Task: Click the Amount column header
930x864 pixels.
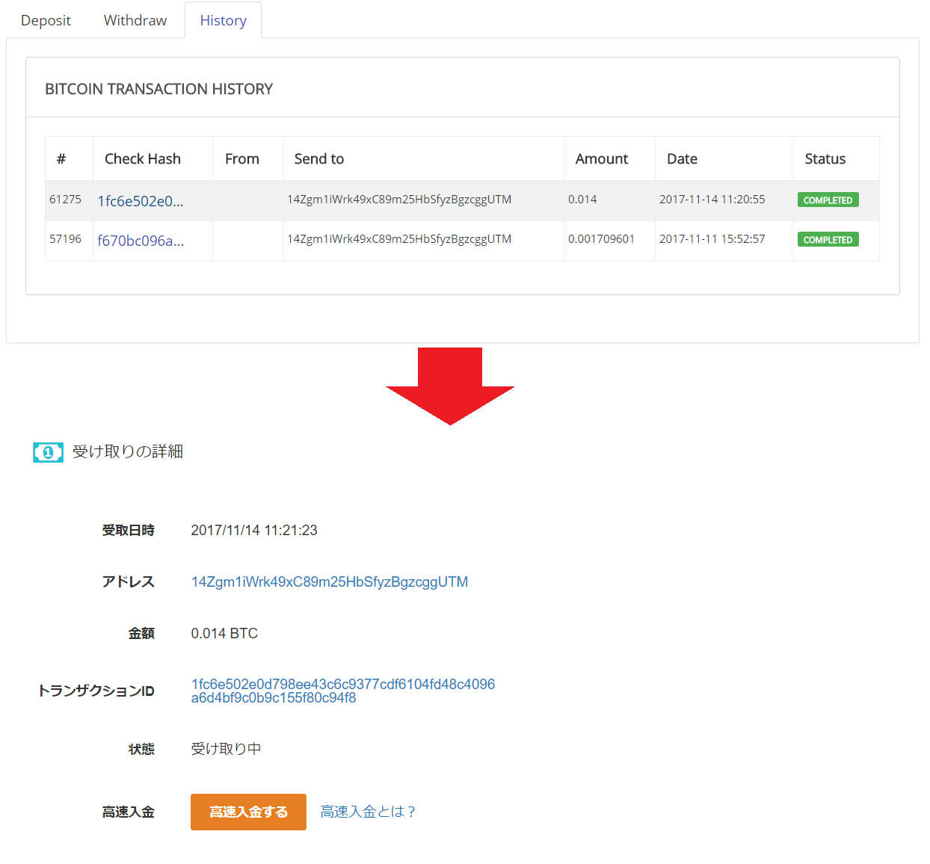Action: point(601,159)
